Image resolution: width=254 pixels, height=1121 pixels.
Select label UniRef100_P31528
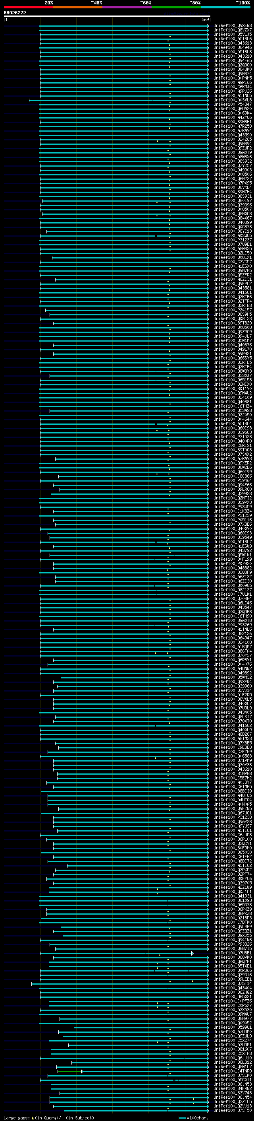pos(232,437)
